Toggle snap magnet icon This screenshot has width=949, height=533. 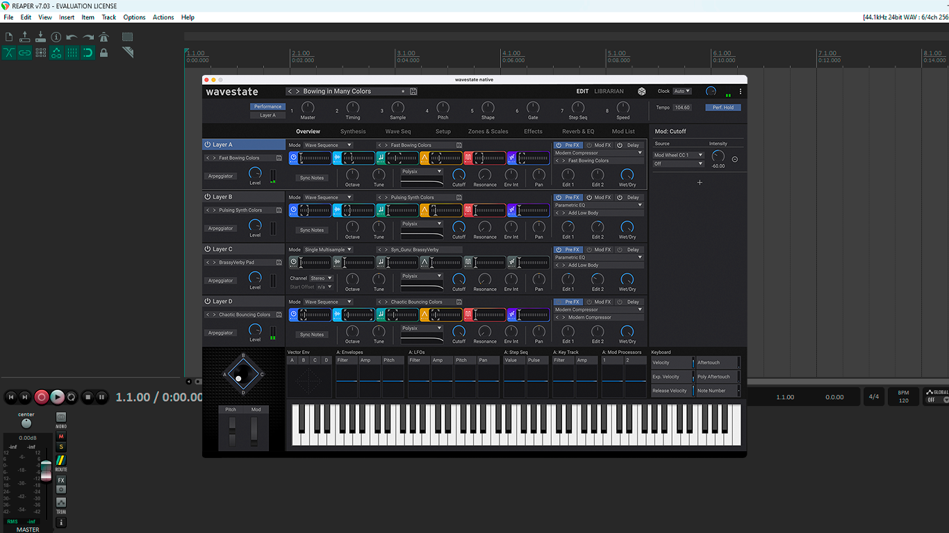tap(88, 53)
